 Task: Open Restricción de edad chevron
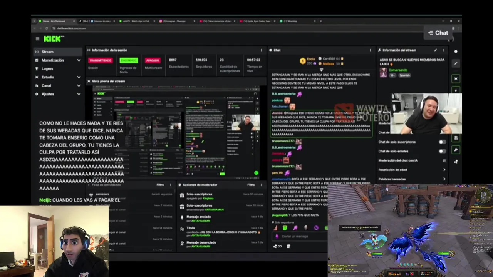pos(444,170)
